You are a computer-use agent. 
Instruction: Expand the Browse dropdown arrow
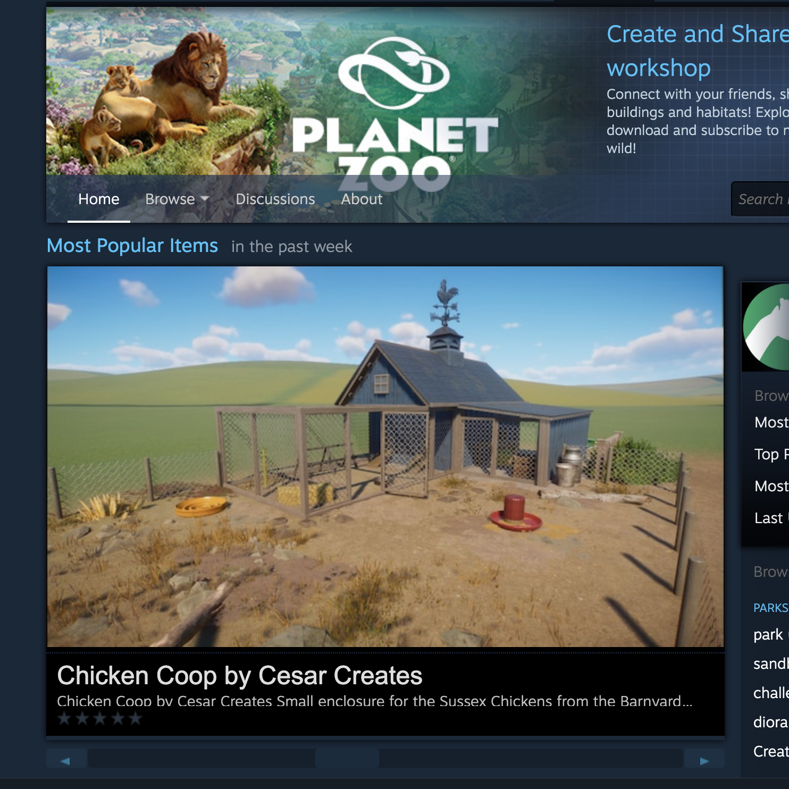coord(205,199)
